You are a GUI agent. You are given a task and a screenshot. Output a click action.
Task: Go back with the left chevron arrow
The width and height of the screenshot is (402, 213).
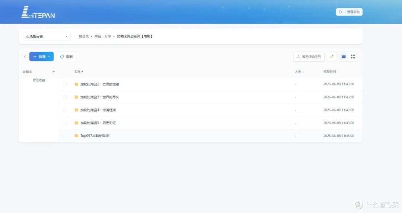tap(25, 57)
